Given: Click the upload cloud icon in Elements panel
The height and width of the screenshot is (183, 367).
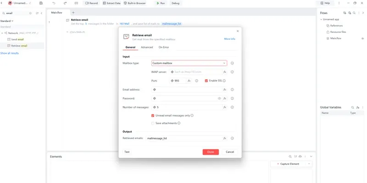Looking at the screenshot, I should pos(300,156).
